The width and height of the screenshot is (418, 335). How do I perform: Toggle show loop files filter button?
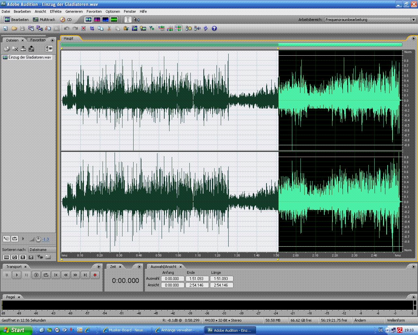pos(15,257)
